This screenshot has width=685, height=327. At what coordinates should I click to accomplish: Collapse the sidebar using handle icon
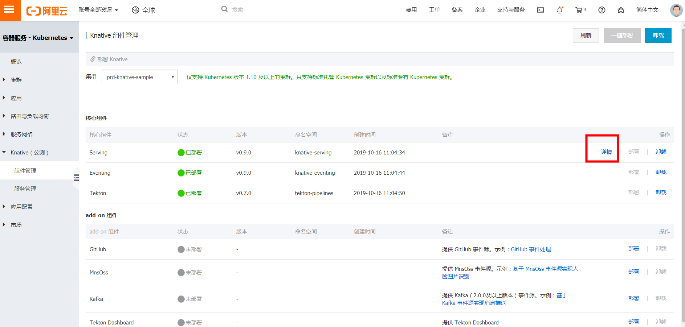point(76,178)
